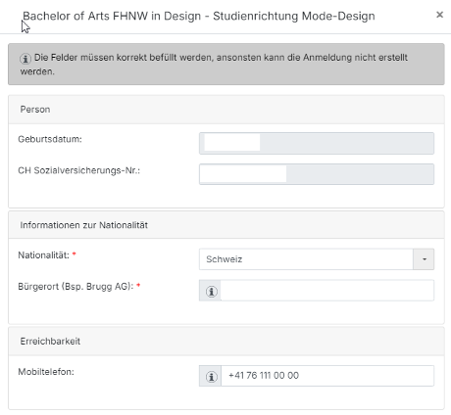451x415 pixels.
Task: Click the notice text about correctly filled fields
Action: pyautogui.click(x=214, y=65)
